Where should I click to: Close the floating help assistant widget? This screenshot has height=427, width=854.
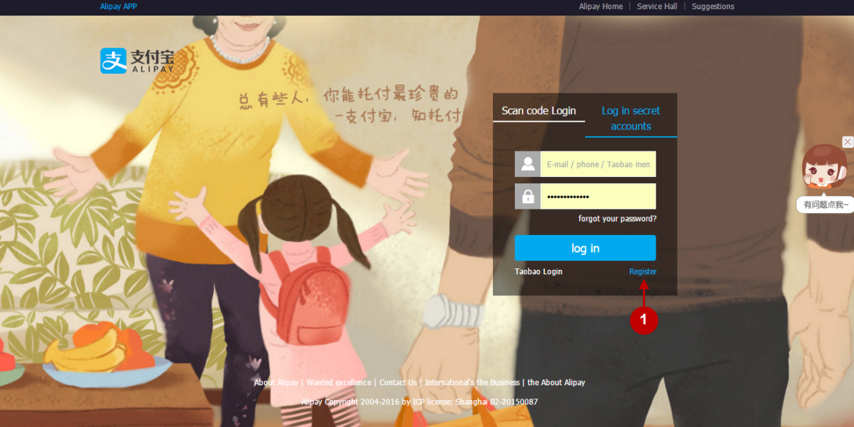click(848, 142)
